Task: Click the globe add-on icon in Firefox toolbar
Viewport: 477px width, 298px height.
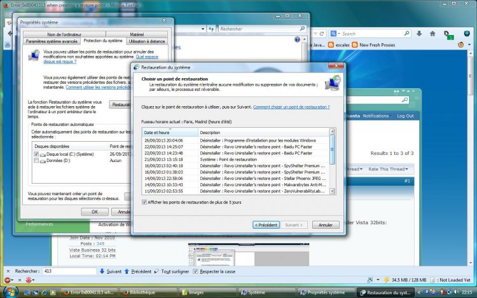Action: click(467, 34)
